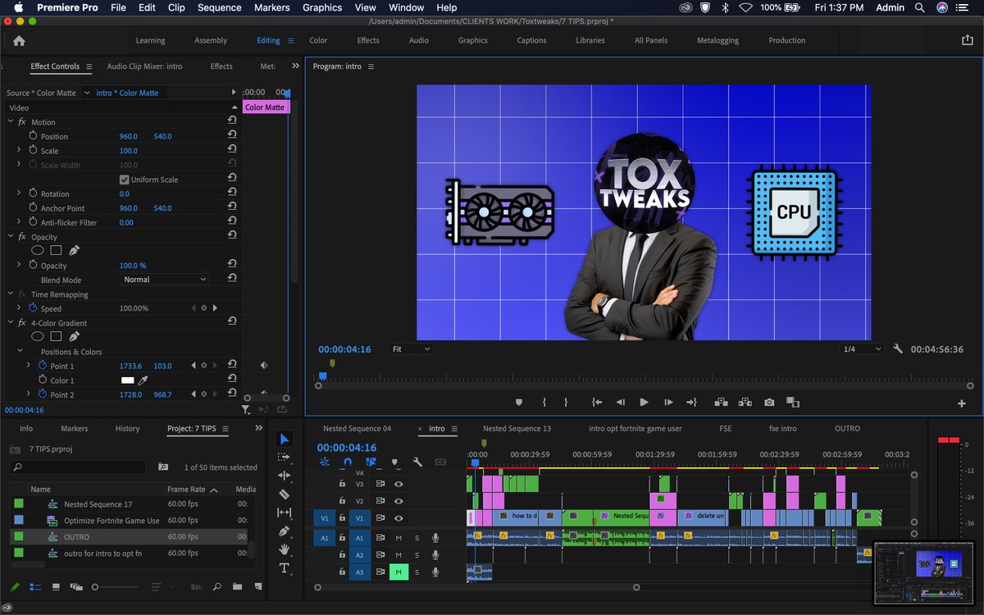
Task: Select the Type tool
Action: coord(285,568)
